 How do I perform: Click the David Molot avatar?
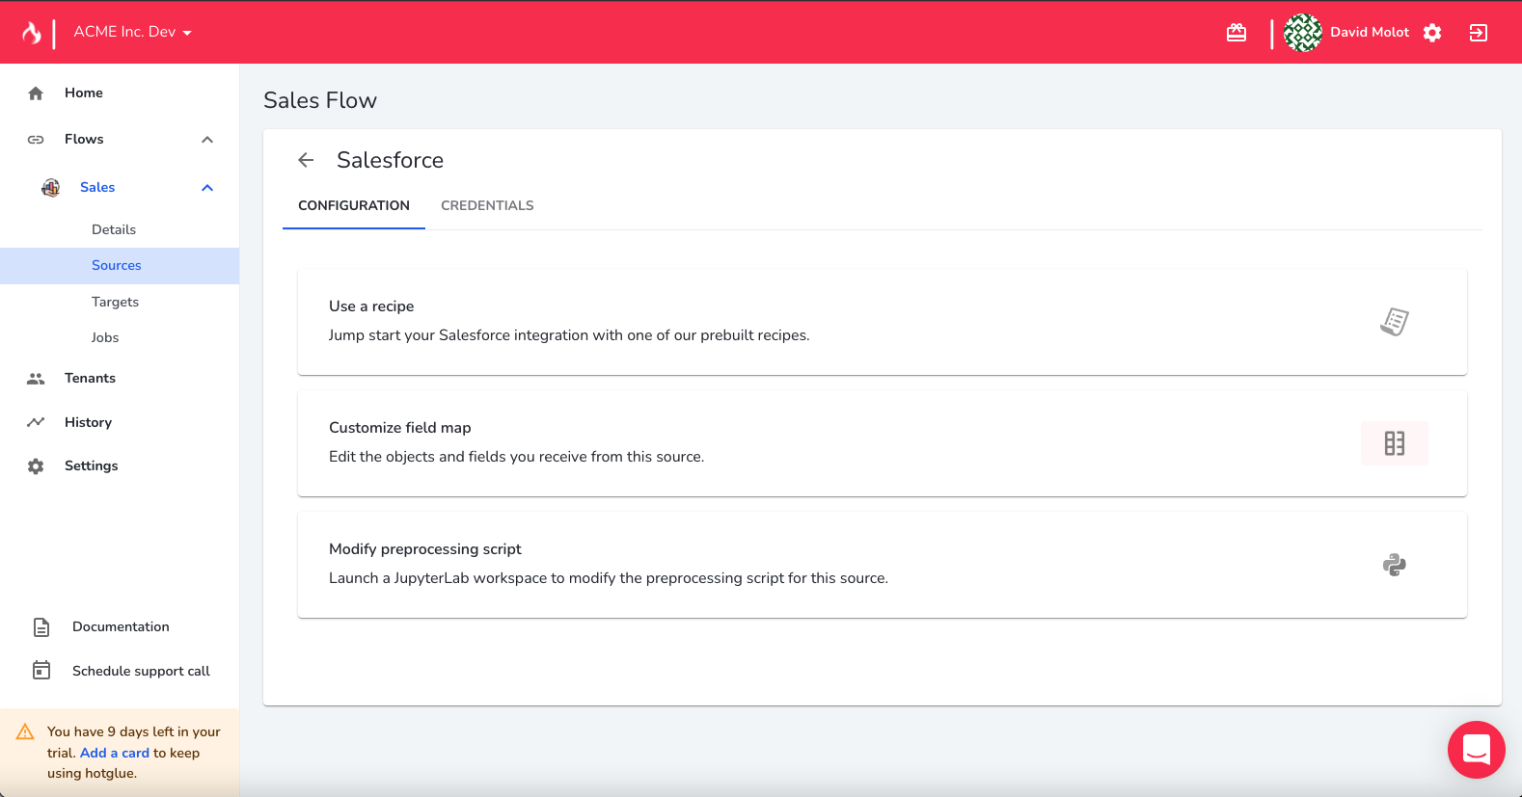coord(1303,33)
